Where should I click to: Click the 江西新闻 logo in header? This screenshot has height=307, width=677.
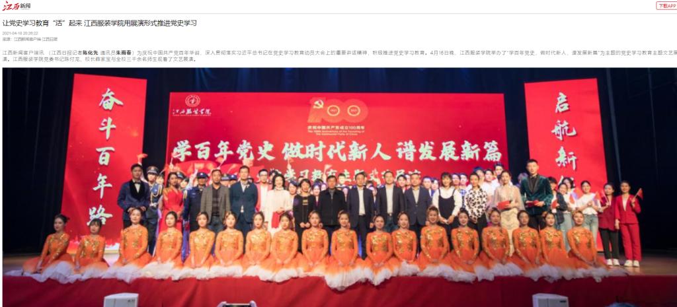[x=17, y=6]
